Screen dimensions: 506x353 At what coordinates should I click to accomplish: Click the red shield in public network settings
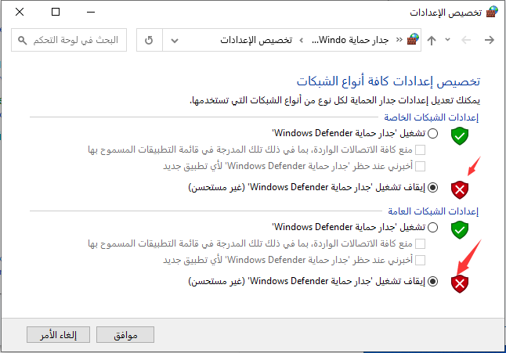click(x=460, y=284)
